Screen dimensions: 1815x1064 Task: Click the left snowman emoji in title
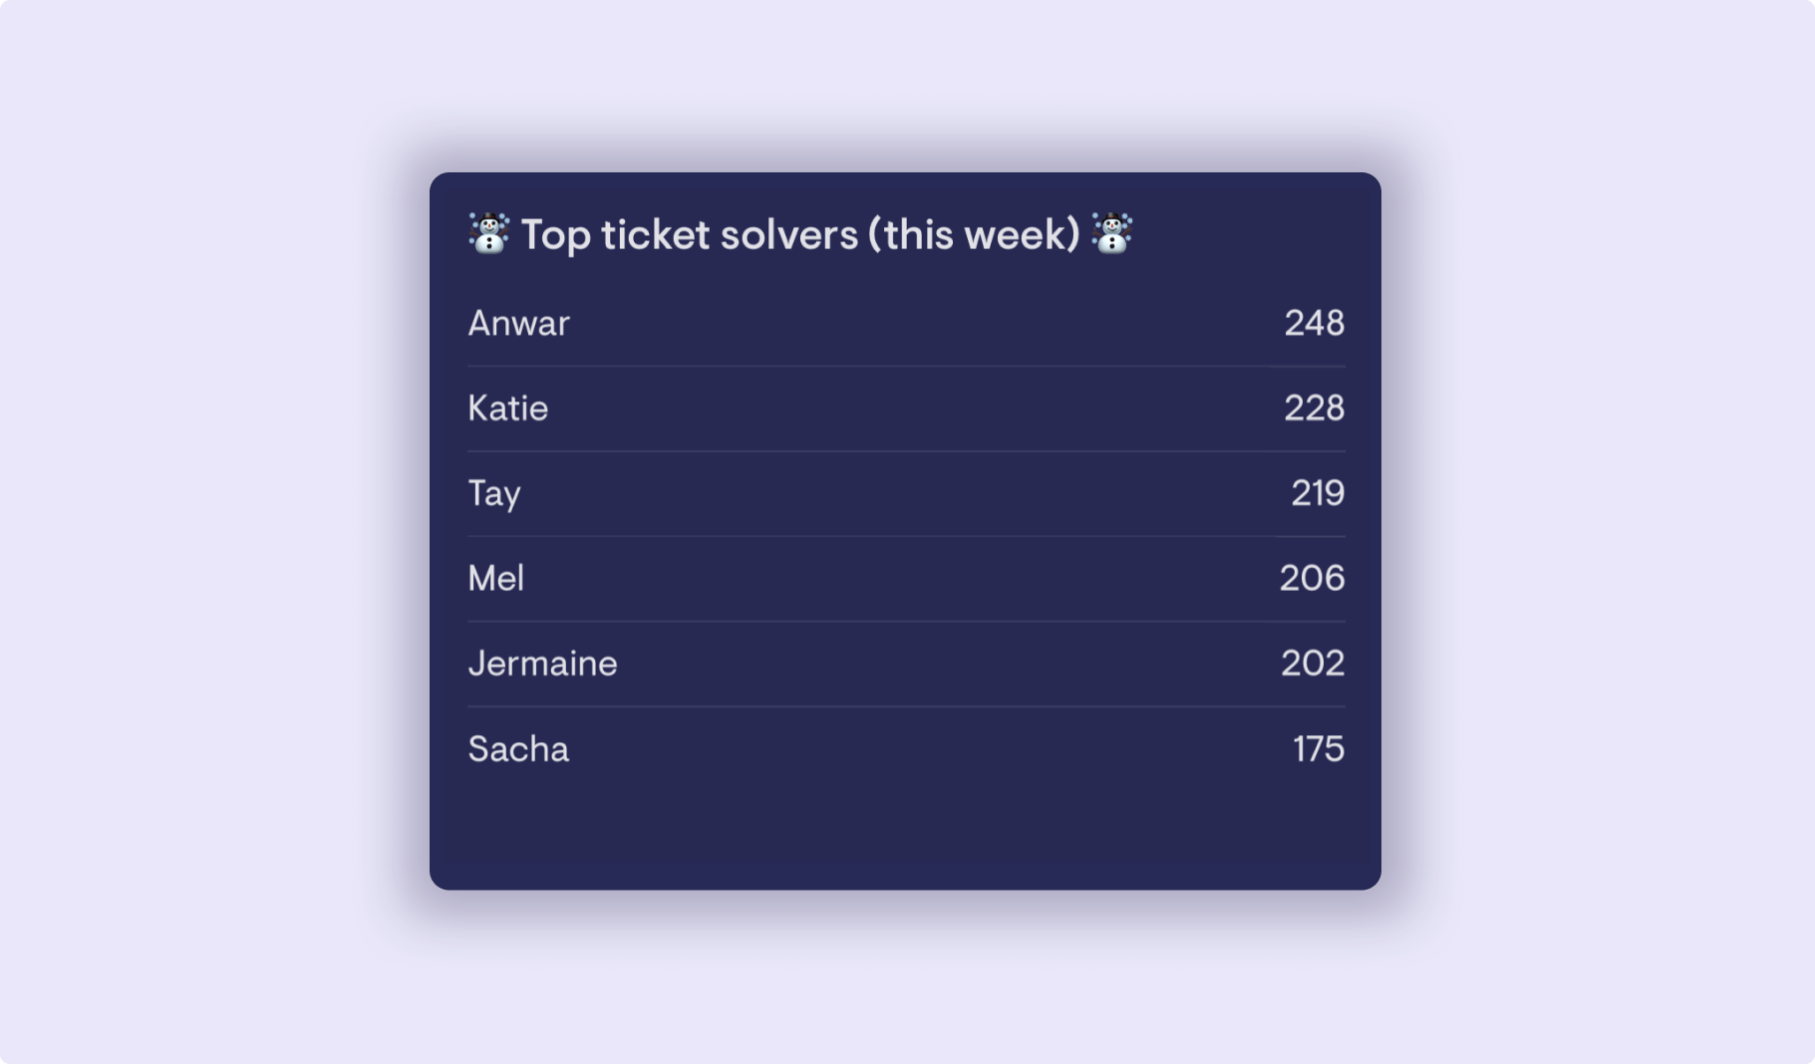(488, 234)
